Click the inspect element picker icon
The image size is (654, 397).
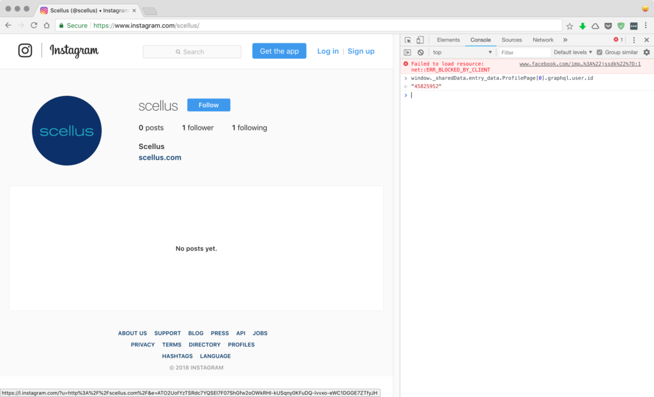[x=407, y=40]
